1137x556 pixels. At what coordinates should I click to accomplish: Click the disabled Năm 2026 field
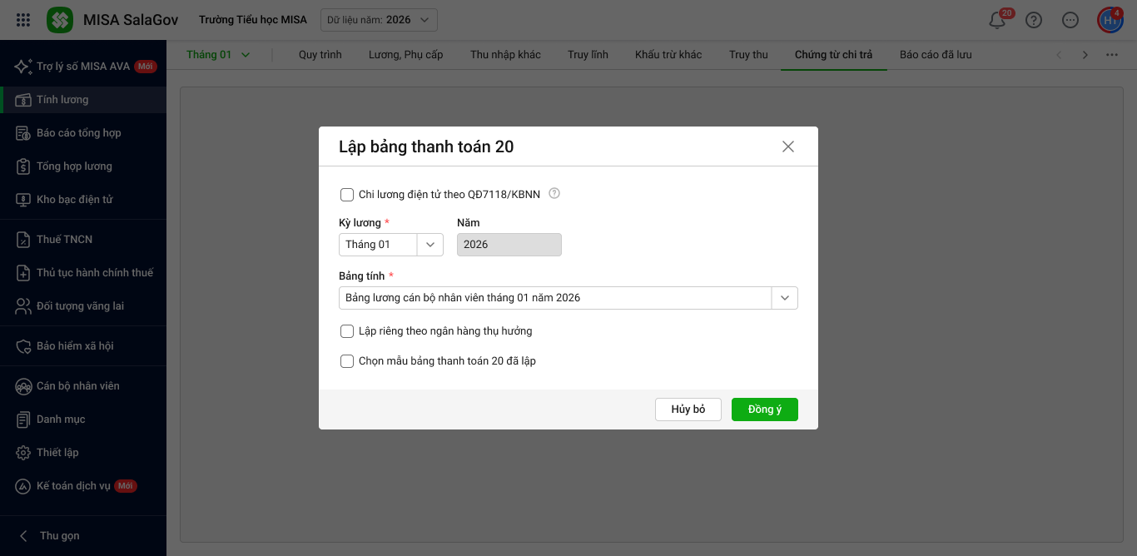tap(509, 245)
